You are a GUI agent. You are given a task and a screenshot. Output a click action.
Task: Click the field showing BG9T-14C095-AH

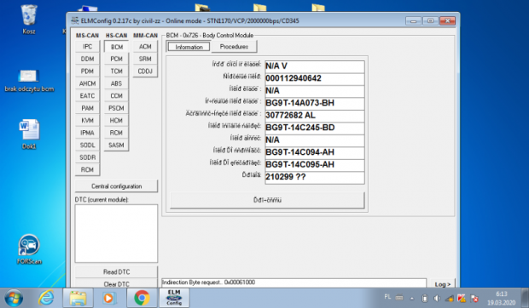[315, 165]
